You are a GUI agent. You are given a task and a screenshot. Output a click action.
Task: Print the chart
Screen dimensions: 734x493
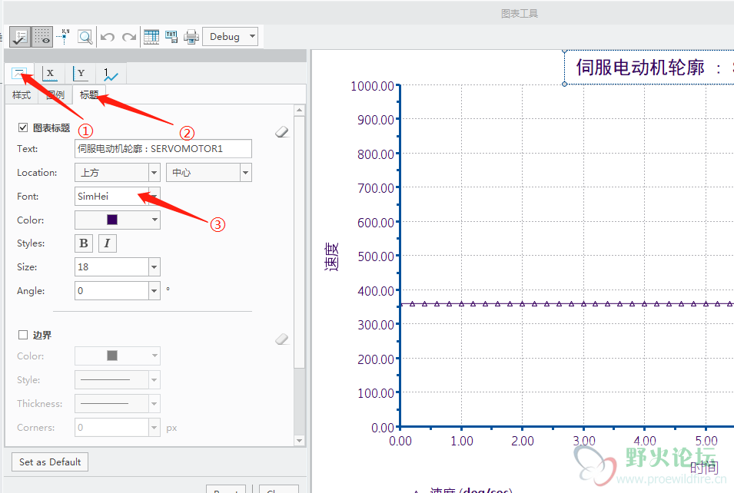191,37
